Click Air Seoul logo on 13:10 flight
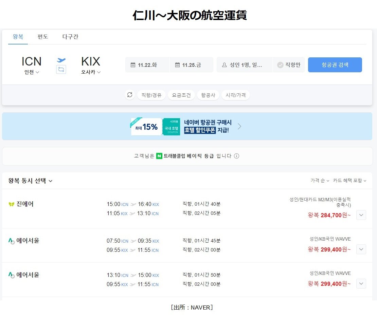377x317 pixels. click(x=11, y=275)
